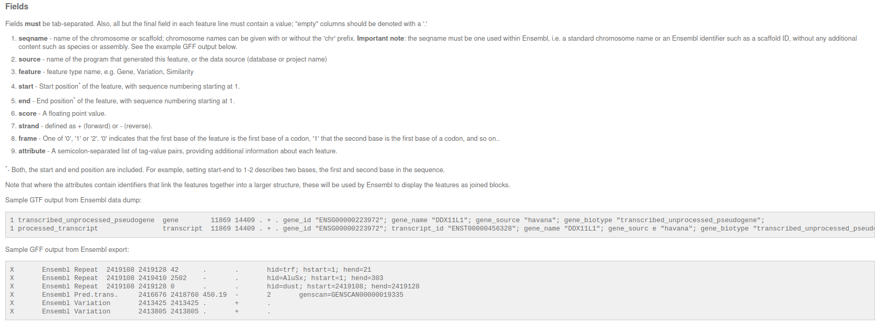Click the bold "source" field name
877x327 pixels.
29,59
